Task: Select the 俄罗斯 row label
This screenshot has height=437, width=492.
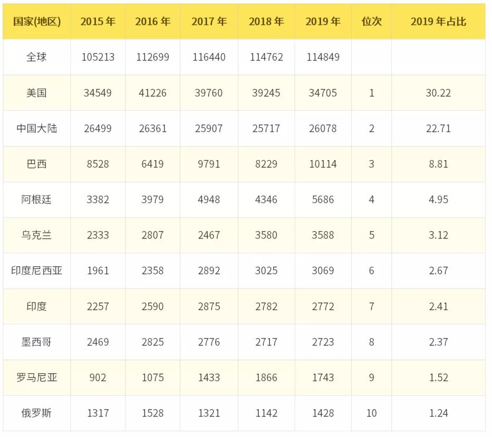Action: pos(36,413)
